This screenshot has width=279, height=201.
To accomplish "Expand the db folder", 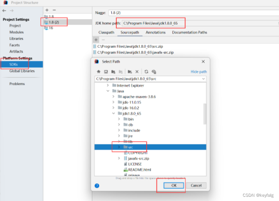I will tap(119, 125).
